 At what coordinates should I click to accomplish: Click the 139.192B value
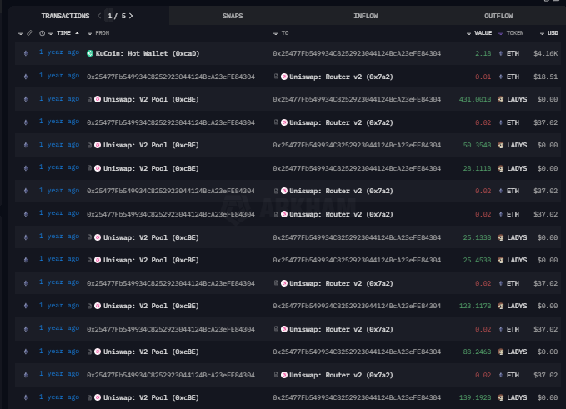tap(475, 397)
